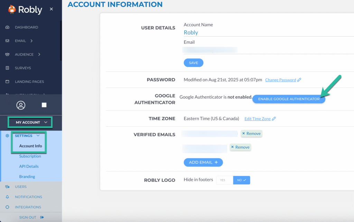Screen dimensions: 354x222
Task: Click the white square icon beside avatar
Action: click(44, 105)
